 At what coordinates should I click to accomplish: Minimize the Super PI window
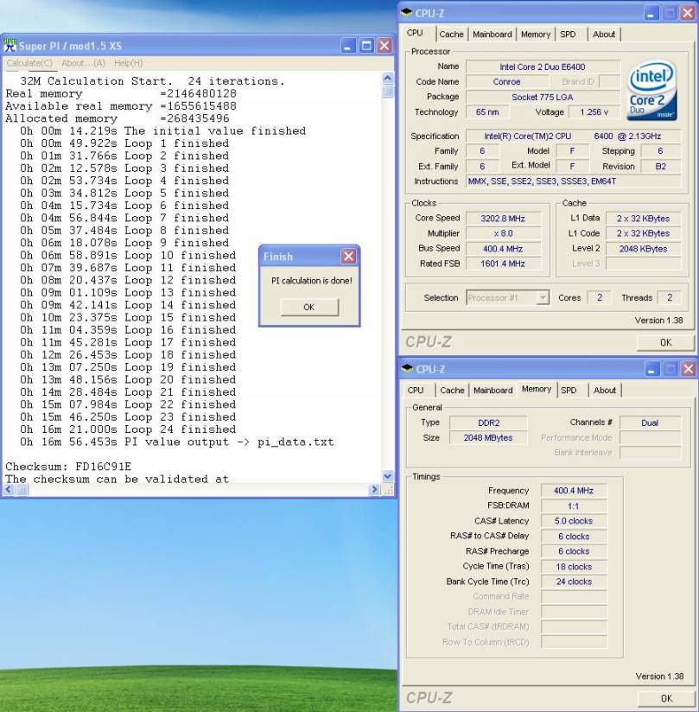point(348,46)
